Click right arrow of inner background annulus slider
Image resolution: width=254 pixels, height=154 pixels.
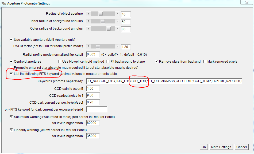pos(117,21)
